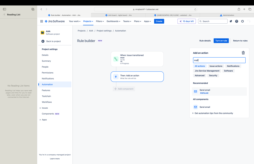Click envelope icon under All components
The height and width of the screenshot is (164, 254).
[196, 107]
